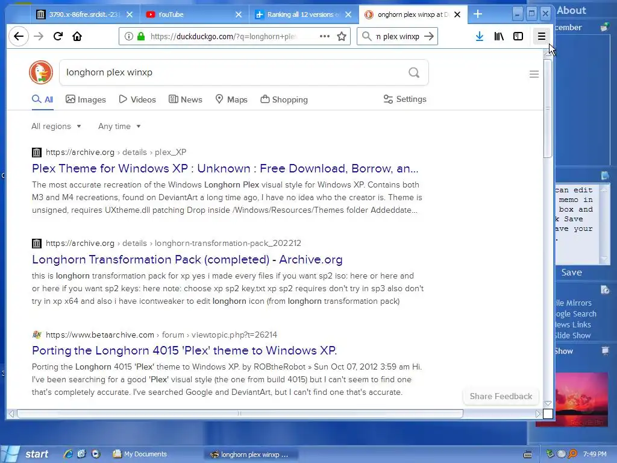Bookmark this page with the star
This screenshot has width=617, height=463.
point(342,36)
